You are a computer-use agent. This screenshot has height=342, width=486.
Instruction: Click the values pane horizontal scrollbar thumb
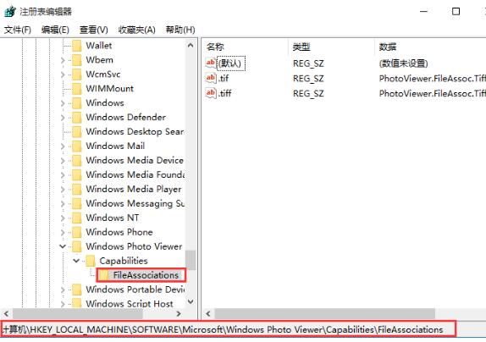[325, 314]
